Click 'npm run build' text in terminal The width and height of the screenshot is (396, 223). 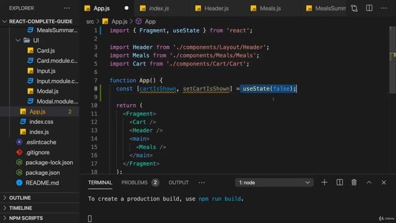[x=220, y=199]
